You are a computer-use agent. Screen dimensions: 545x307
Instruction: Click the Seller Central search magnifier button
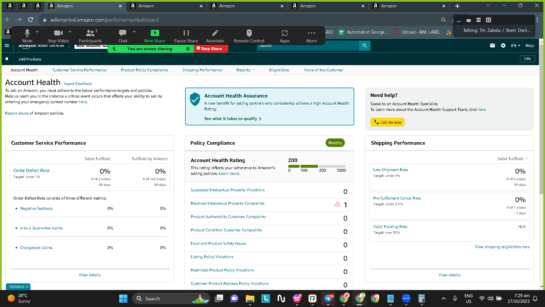(x=364, y=45)
